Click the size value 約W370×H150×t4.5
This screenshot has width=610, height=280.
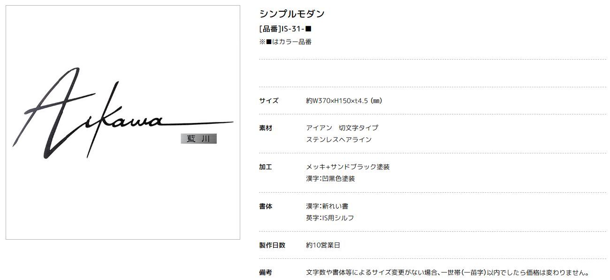pos(344,100)
